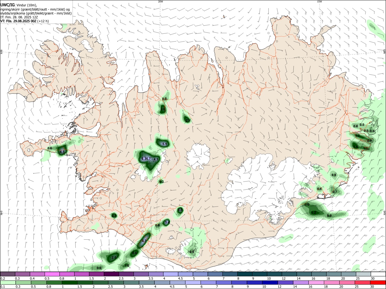Click the '64N' label on the right edge
The image size is (386, 289).
tap(384, 213)
